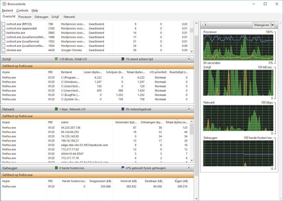Click the blue netwerkgebruik indicator square
The width and height of the screenshot is (283, 201).
click(x=123, y=109)
